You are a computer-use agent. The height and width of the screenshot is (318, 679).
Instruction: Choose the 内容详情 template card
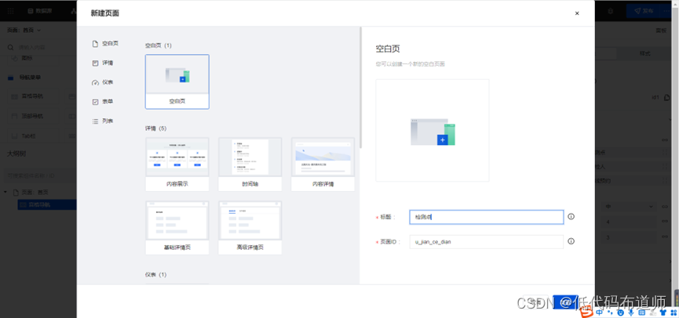pos(323,164)
